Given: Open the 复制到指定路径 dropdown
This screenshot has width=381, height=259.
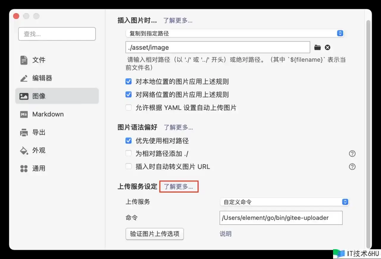Looking at the screenshot, I should click(235, 34).
